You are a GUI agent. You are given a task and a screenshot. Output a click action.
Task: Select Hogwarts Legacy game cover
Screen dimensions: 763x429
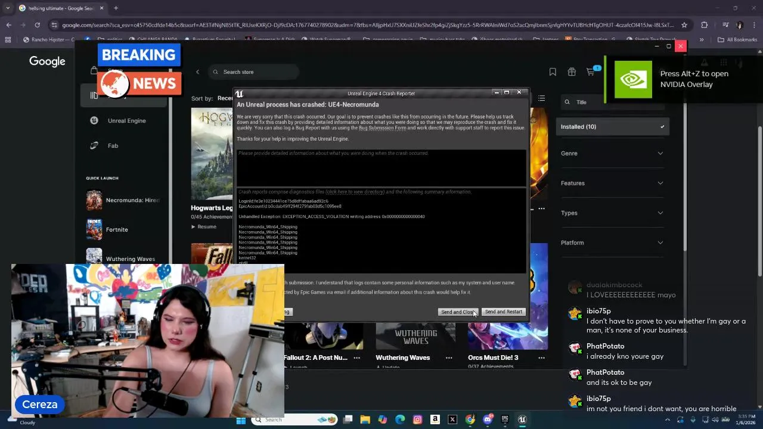point(212,154)
